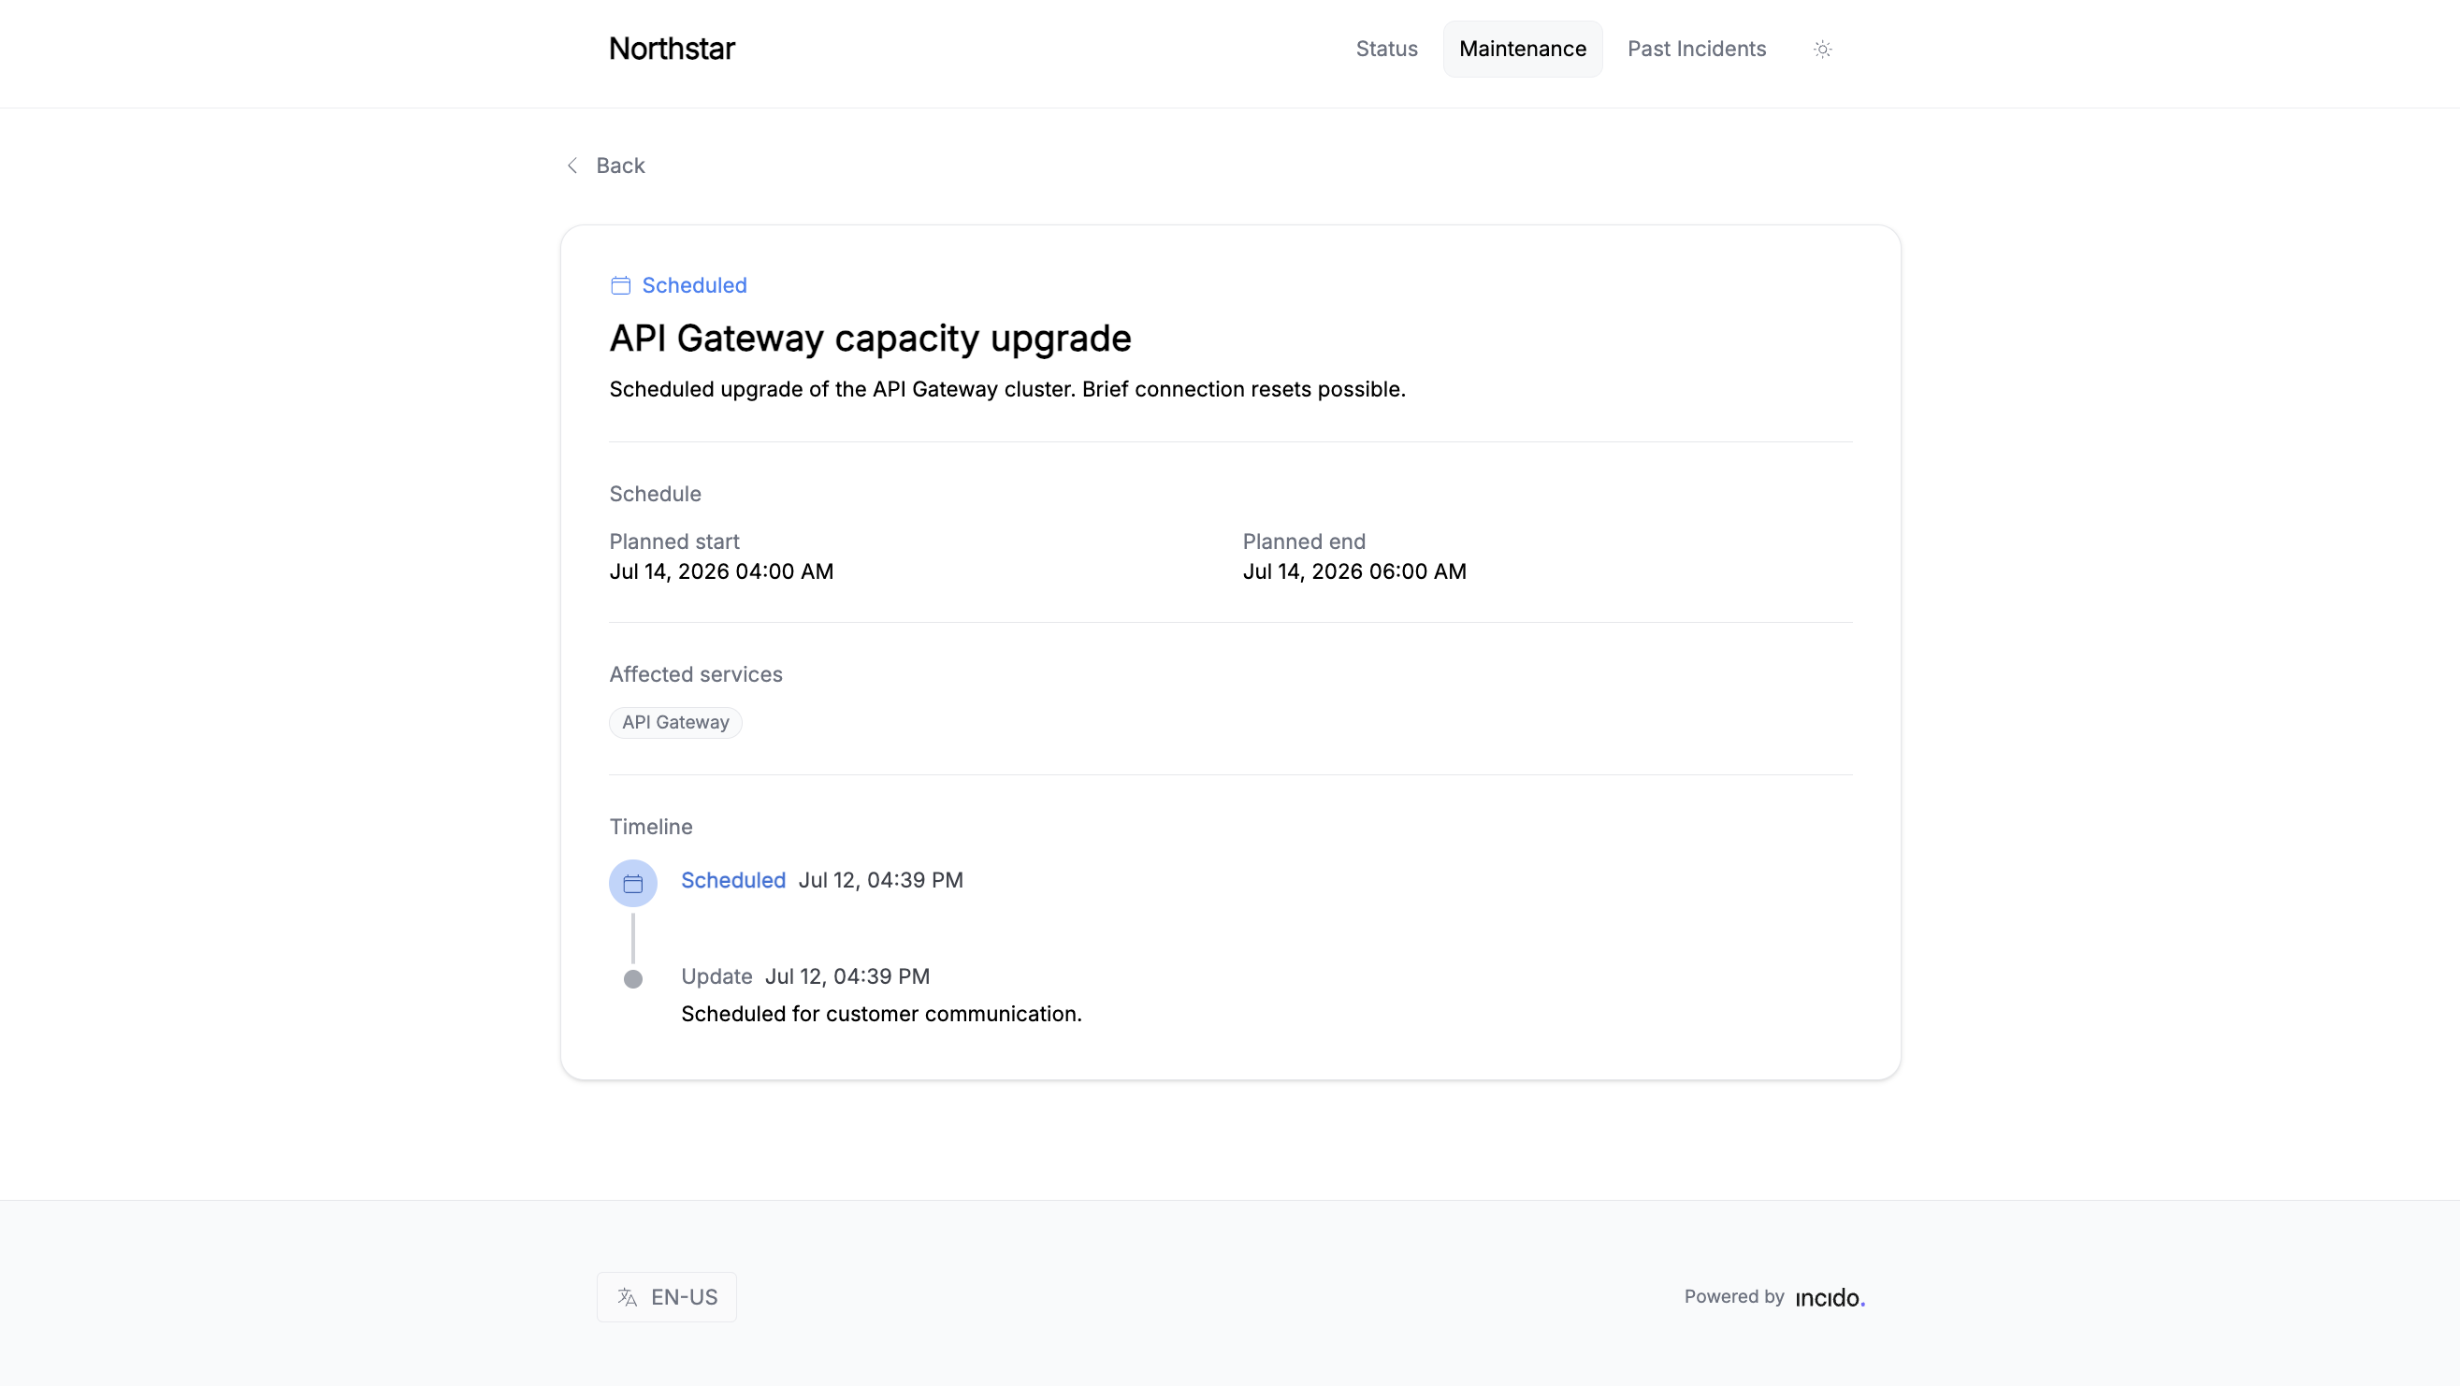Click the maintenance description sentence
The height and width of the screenshot is (1386, 2460).
[x=1007, y=389]
